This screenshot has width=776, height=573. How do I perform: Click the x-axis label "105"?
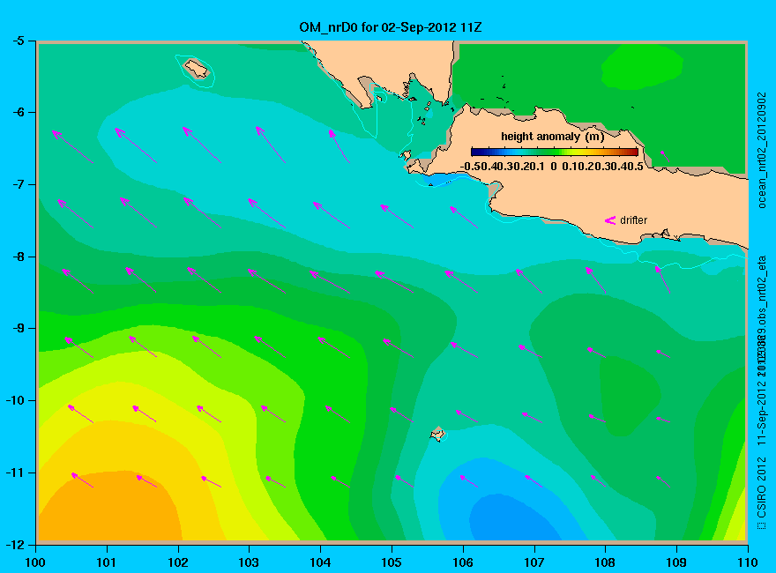[392, 562]
